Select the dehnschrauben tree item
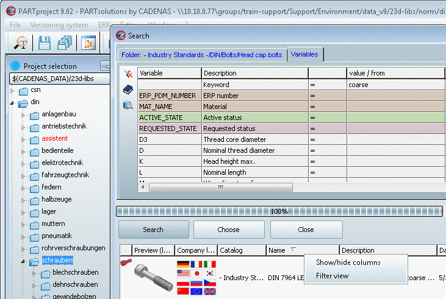 [75, 284]
